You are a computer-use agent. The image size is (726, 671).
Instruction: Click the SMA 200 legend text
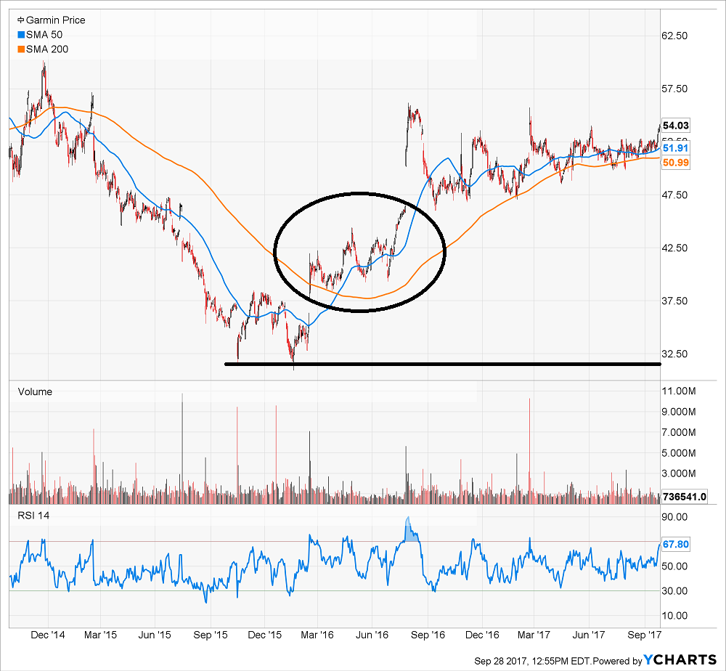(x=47, y=49)
